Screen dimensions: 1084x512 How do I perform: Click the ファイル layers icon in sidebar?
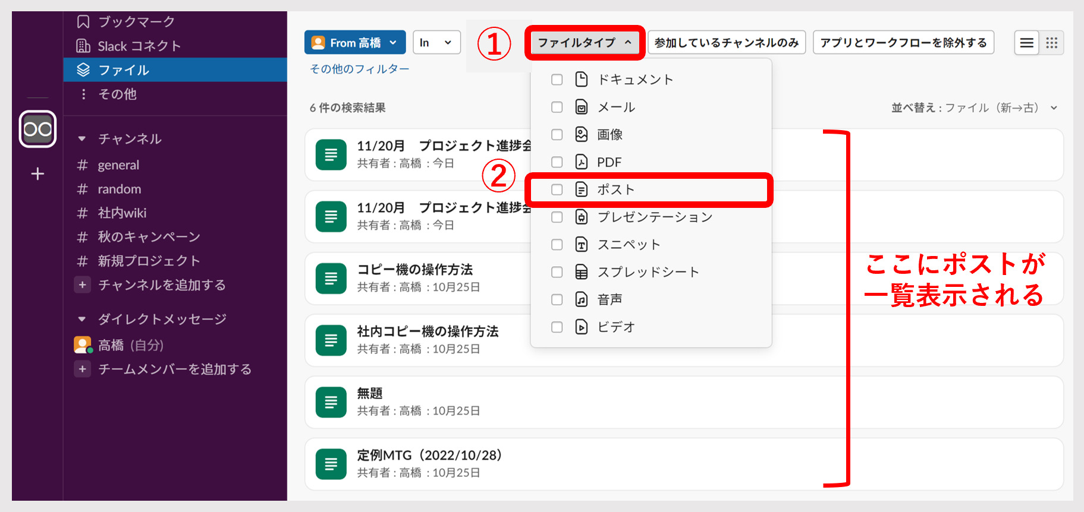pyautogui.click(x=83, y=70)
